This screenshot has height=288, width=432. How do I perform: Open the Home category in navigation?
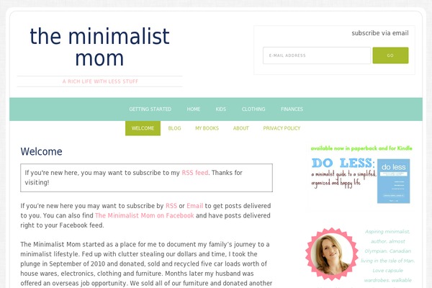tap(194, 109)
